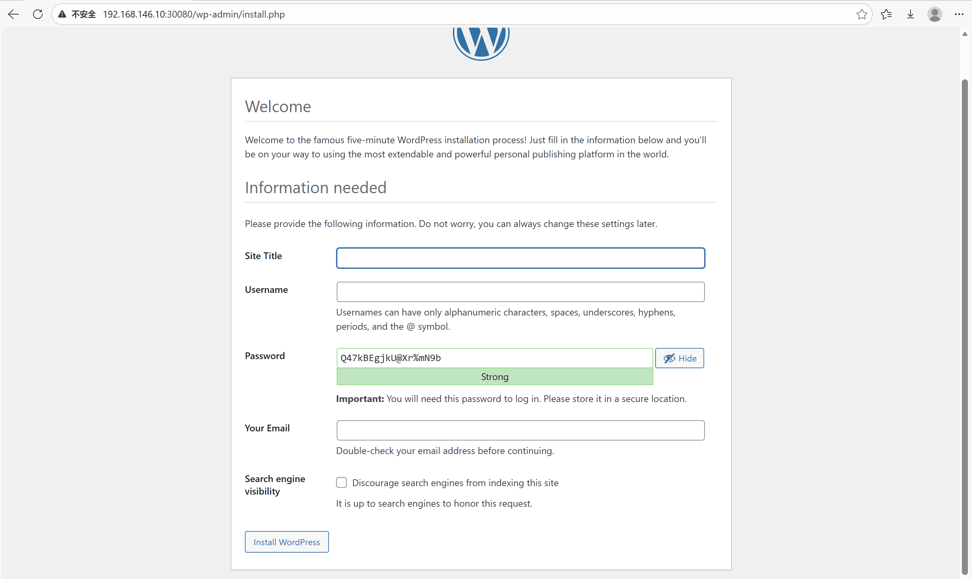Bookmark page with the star icon
This screenshot has height=579, width=972.
[862, 15]
